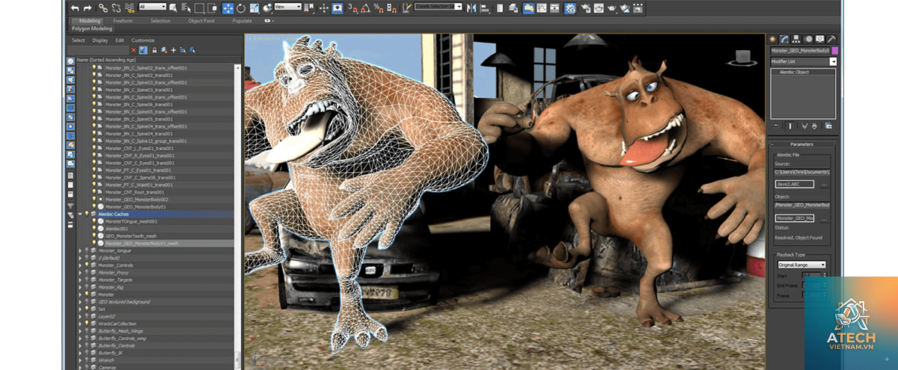This screenshot has height=370, width=898.
Task: Toggle visibility bulb of Monster_Controls layer
Action: (87, 265)
